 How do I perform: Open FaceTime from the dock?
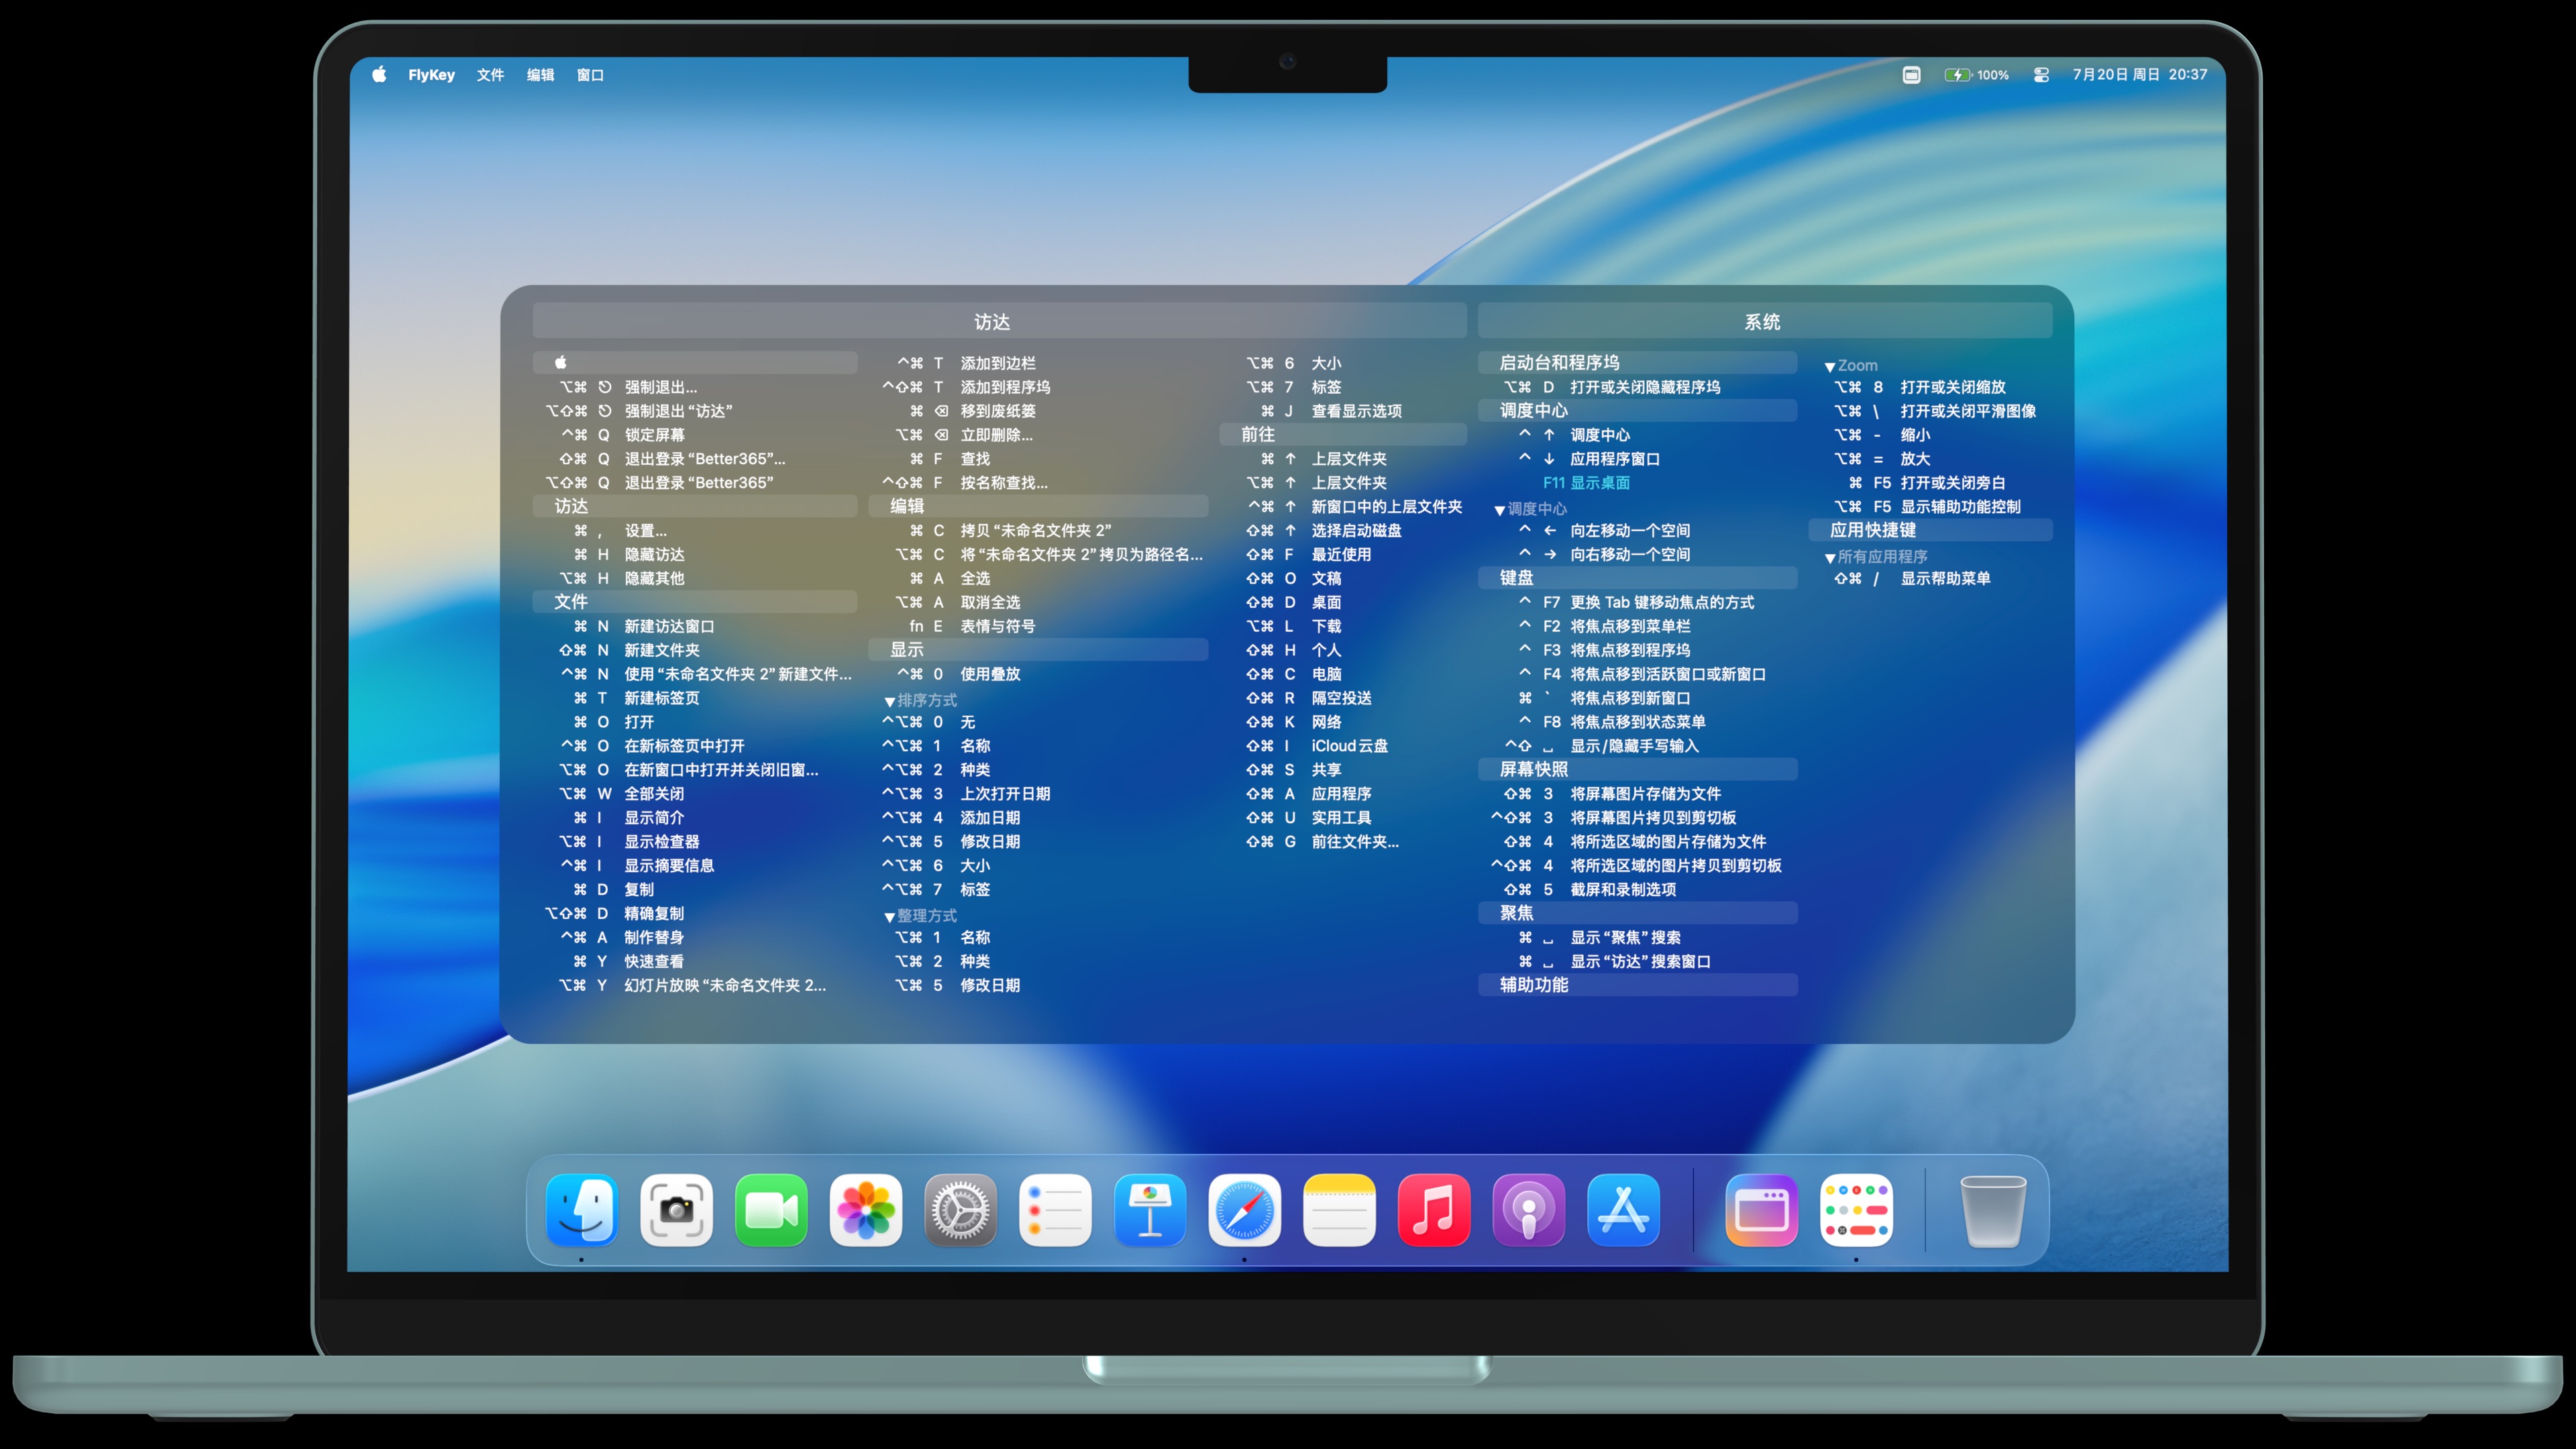[771, 1210]
